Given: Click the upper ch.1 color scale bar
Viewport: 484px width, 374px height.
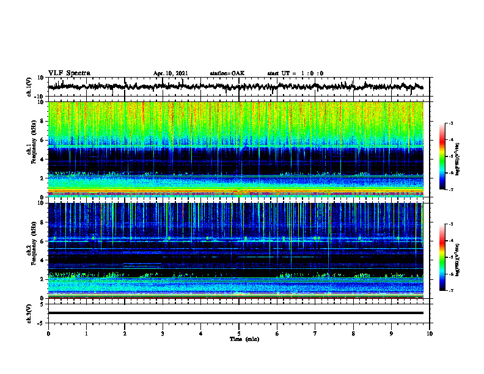Looking at the screenshot, I should pyautogui.click(x=442, y=156).
